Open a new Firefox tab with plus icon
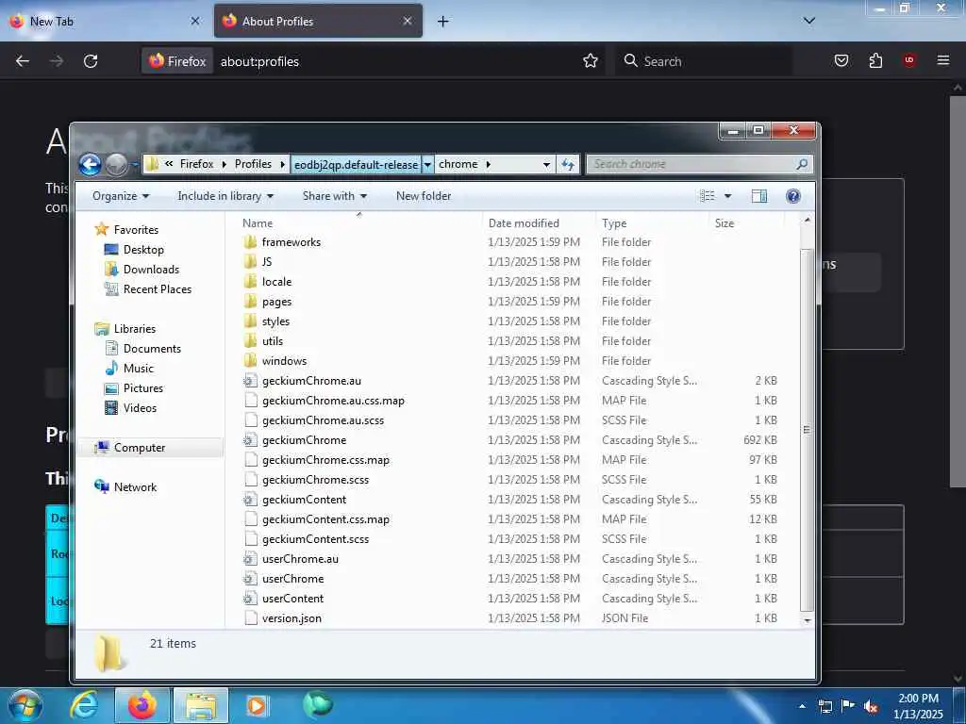The height and width of the screenshot is (724, 966). pos(442,22)
